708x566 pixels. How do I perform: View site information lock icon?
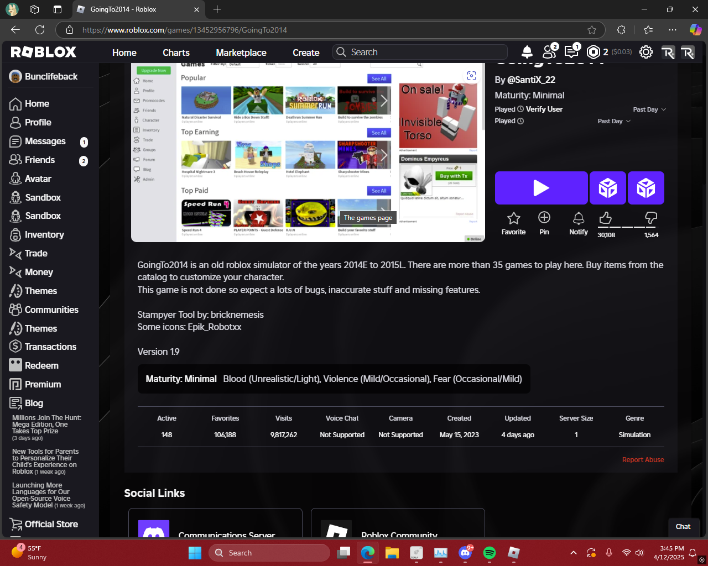[x=69, y=30]
